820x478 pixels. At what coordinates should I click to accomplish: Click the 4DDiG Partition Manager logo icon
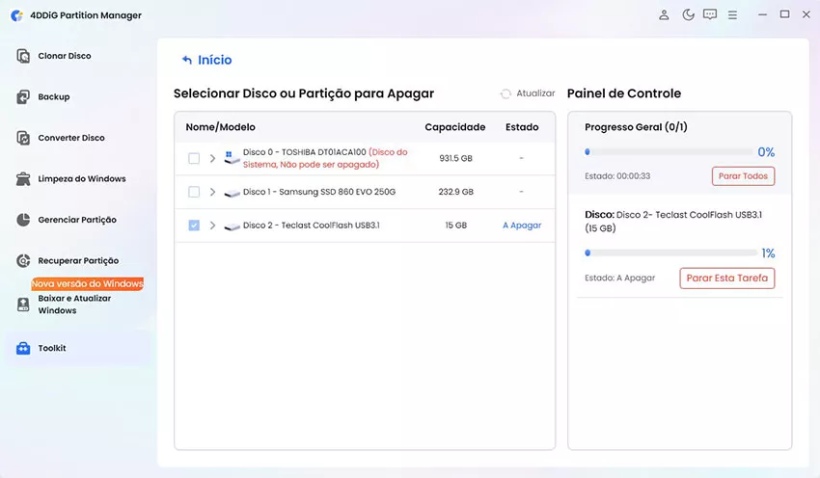coord(16,15)
